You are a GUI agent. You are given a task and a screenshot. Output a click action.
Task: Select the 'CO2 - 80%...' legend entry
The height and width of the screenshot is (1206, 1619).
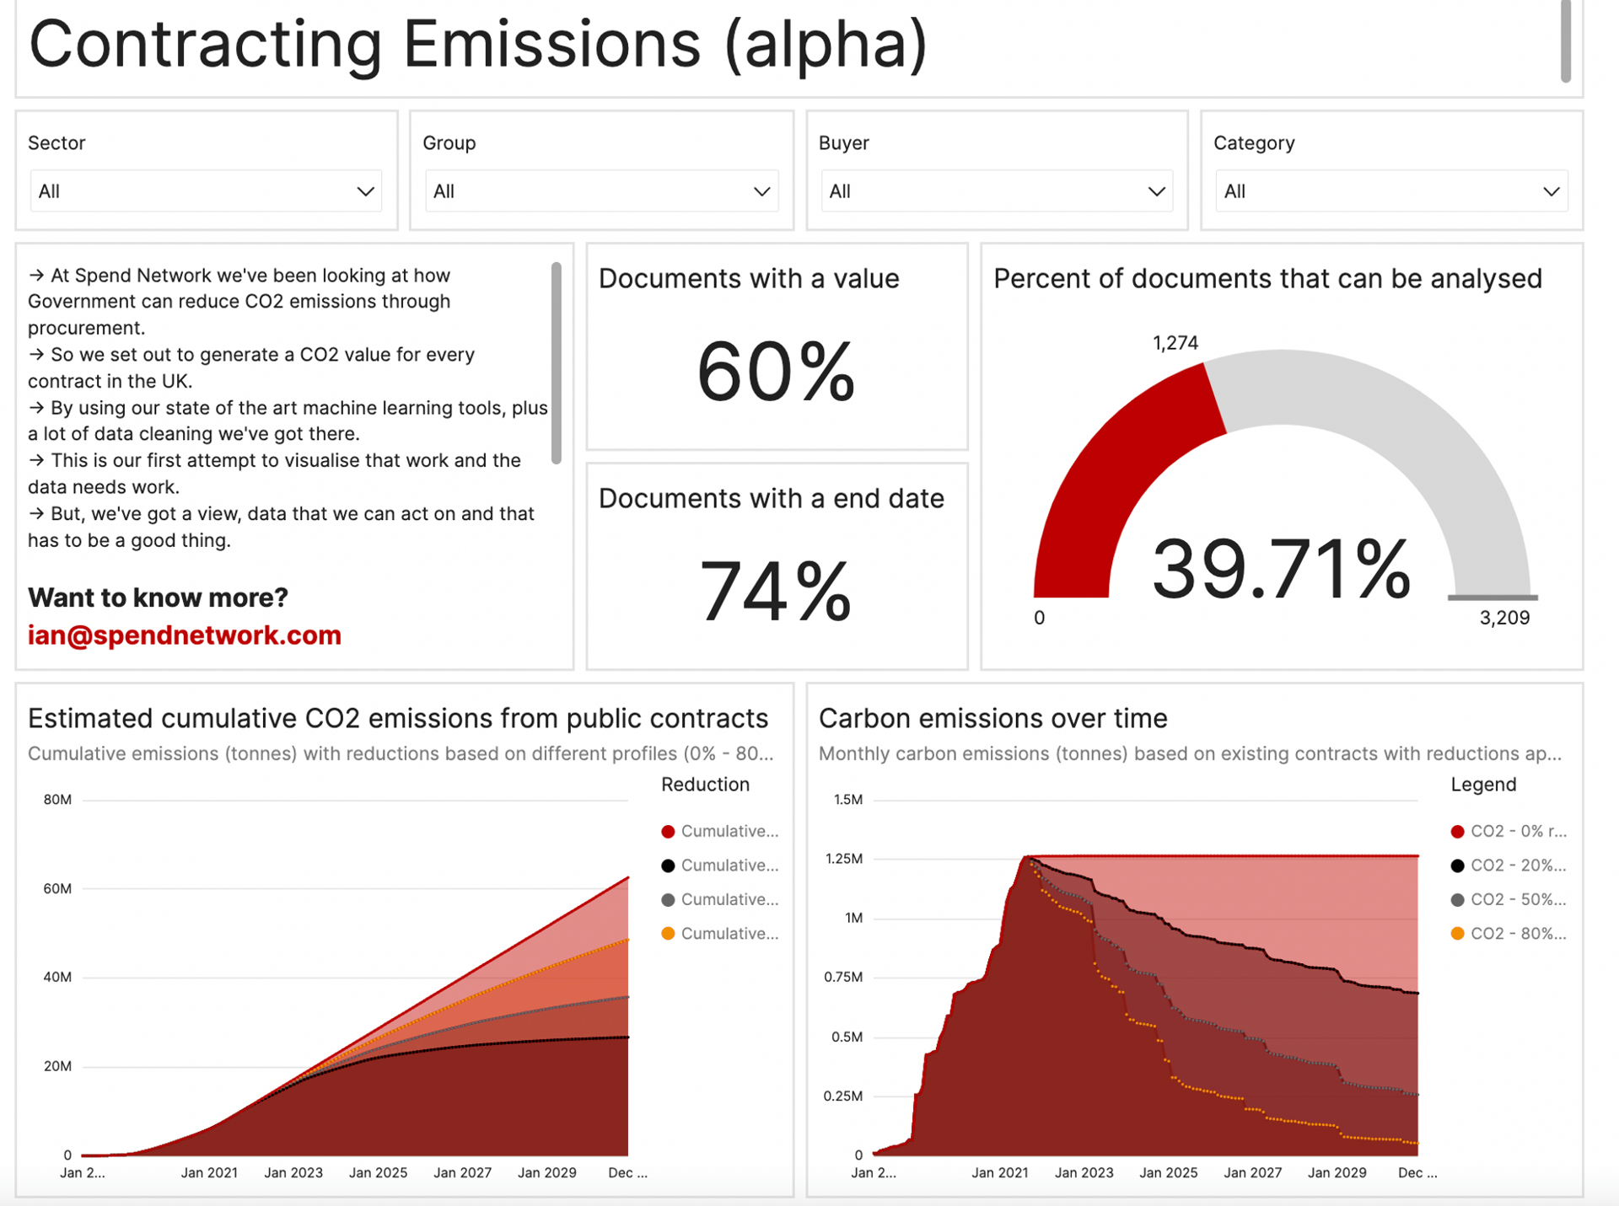click(1509, 934)
